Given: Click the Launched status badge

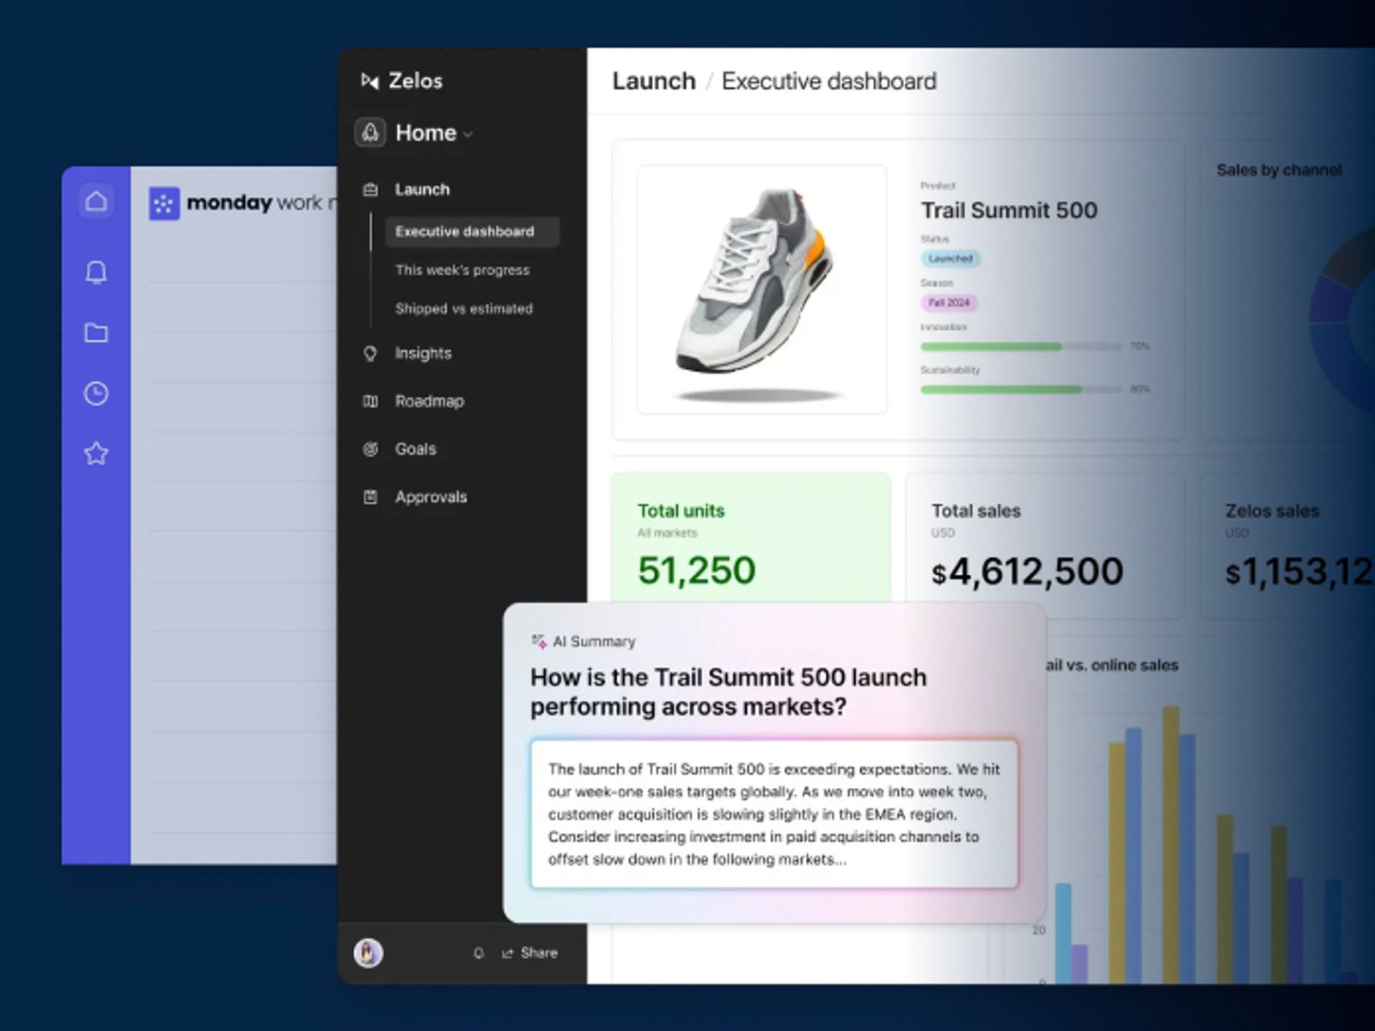Looking at the screenshot, I should (x=950, y=259).
